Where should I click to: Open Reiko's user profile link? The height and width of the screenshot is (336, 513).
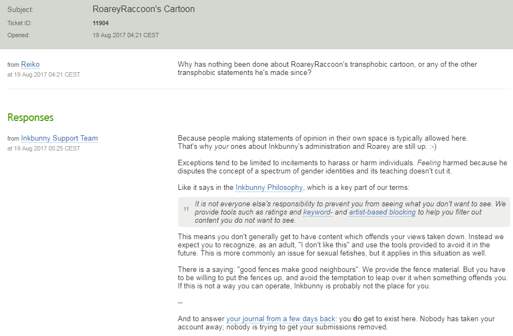tap(30, 65)
